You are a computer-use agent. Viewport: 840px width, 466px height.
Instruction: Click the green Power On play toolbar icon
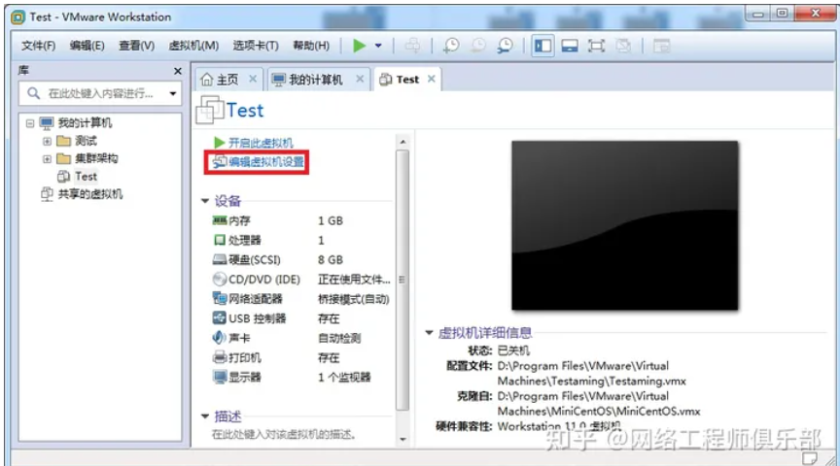point(360,46)
